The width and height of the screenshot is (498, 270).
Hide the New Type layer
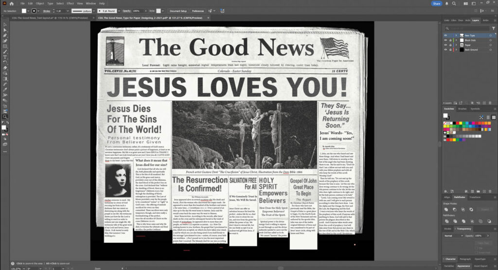pyautogui.click(x=445, y=35)
